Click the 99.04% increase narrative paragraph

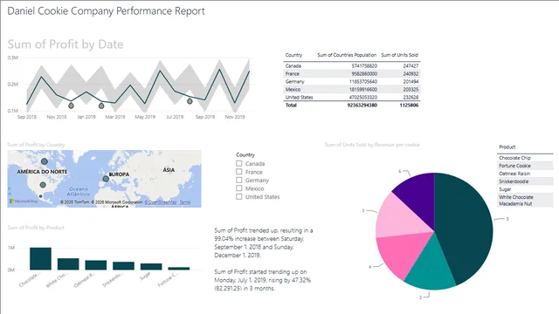point(264,242)
